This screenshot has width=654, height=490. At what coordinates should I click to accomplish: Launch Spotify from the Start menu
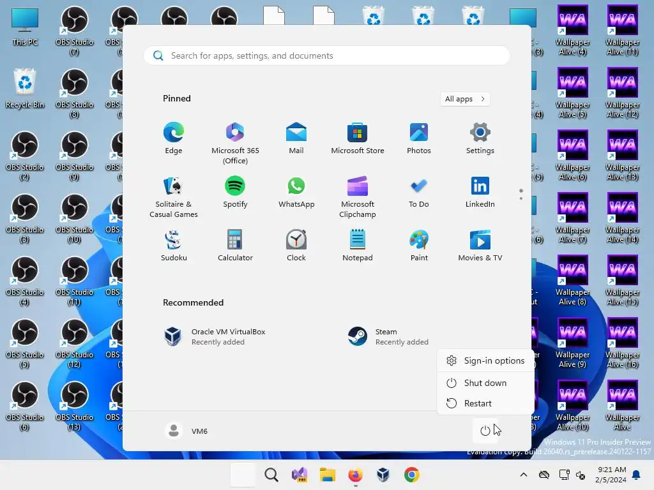point(235,192)
